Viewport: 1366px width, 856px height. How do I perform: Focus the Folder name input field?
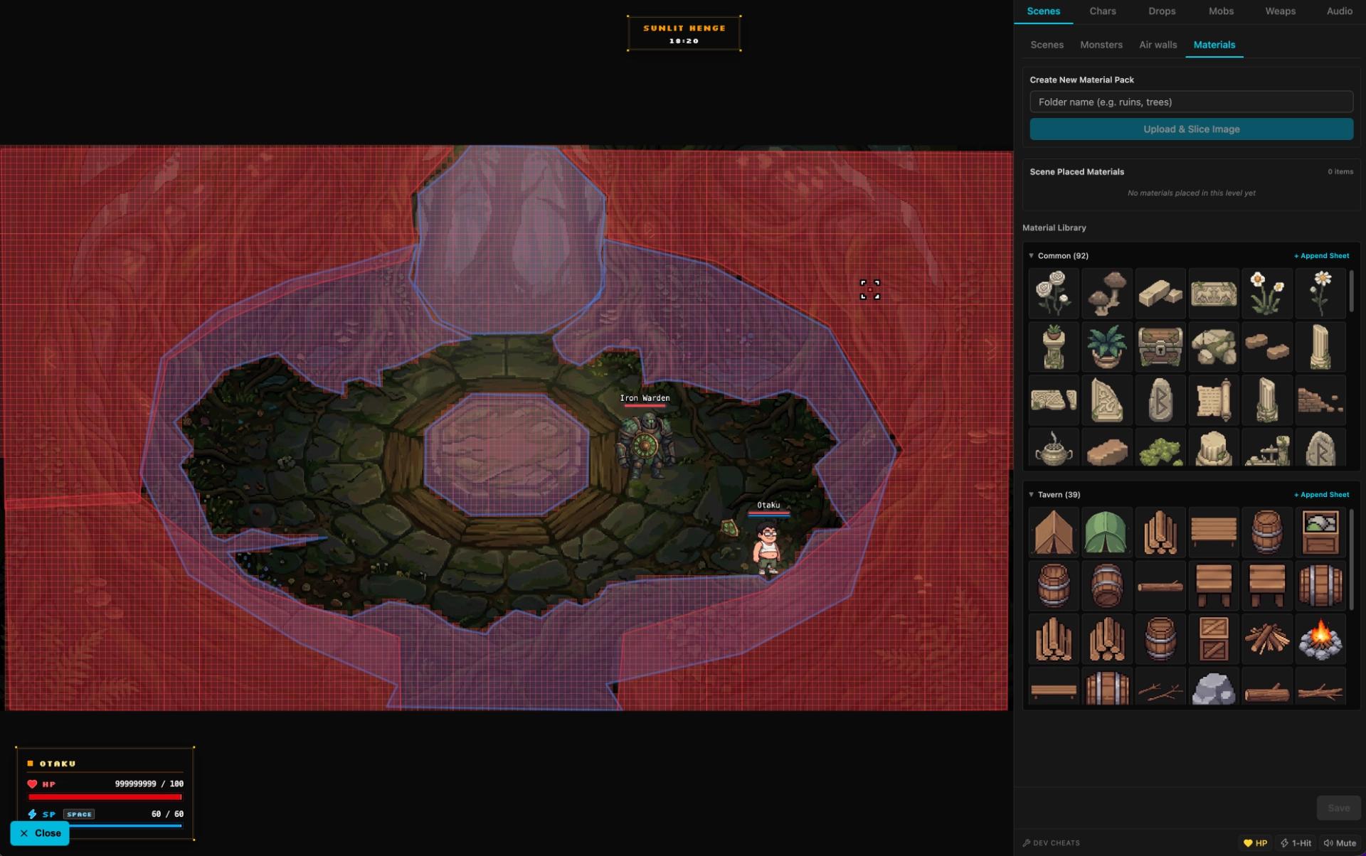coord(1191,102)
